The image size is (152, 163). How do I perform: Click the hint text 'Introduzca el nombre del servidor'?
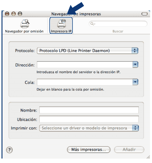[x=65, y=72]
